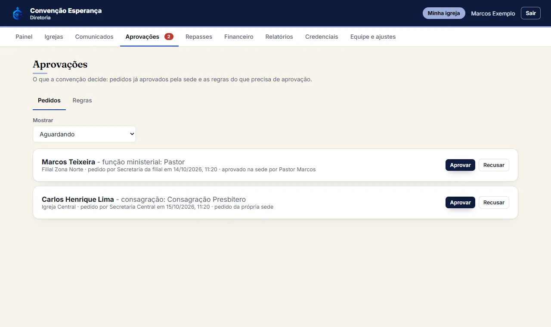Screen dimensions: 551x327
Task: Open the Relatórios tab
Action: pyautogui.click(x=279, y=37)
